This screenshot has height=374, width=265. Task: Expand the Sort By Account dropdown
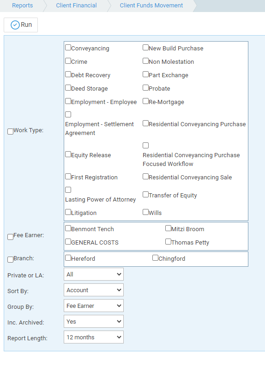94,290
